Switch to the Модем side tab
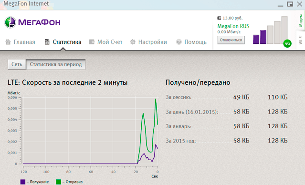The width and height of the screenshot is (305, 185). (x=301, y=21)
